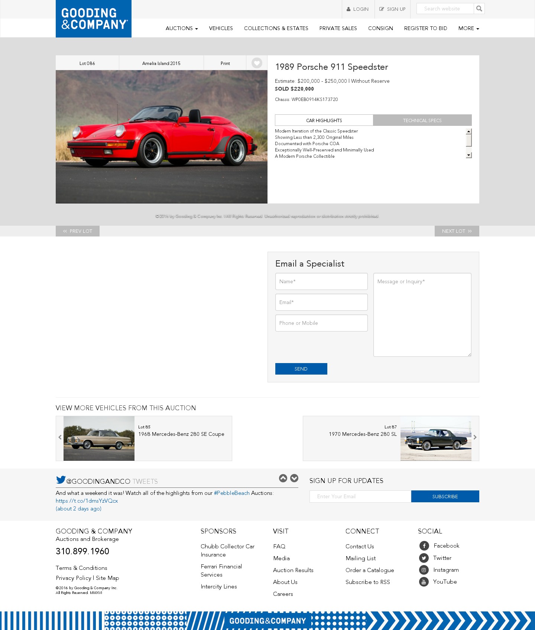
Task: Show next tweet with down arrow
Action: pos(294,478)
